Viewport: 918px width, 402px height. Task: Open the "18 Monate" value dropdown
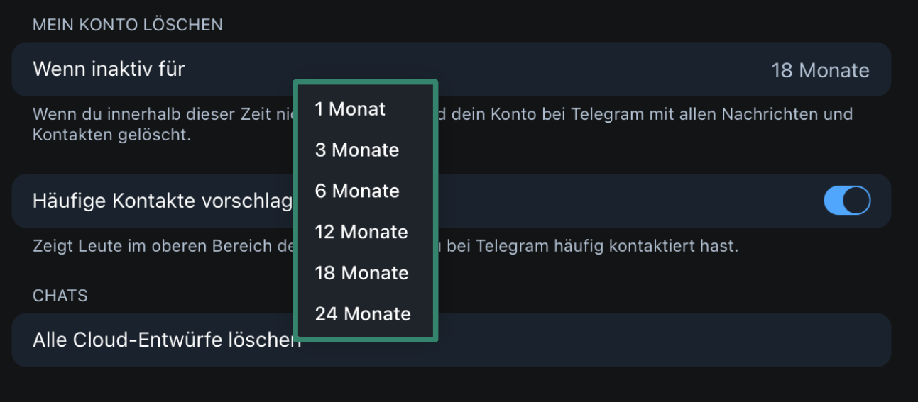point(820,70)
